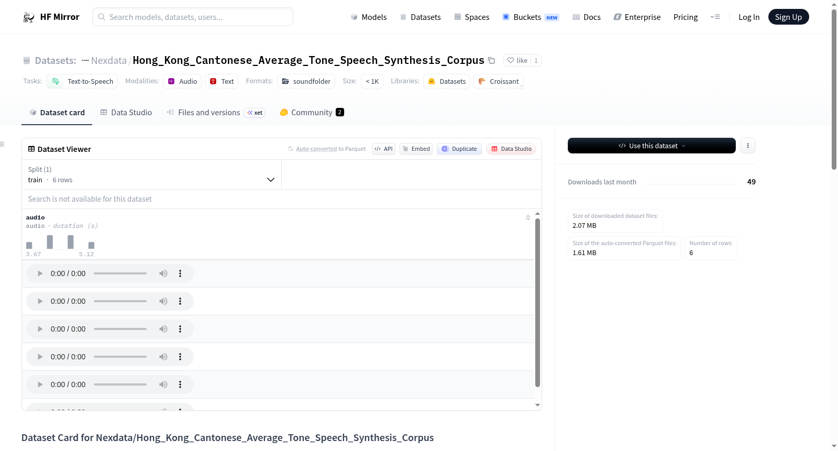Click the Embed button
The height and width of the screenshot is (451, 838).
coord(416,149)
